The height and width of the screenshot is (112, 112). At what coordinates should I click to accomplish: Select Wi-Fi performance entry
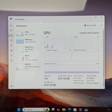click(28, 58)
